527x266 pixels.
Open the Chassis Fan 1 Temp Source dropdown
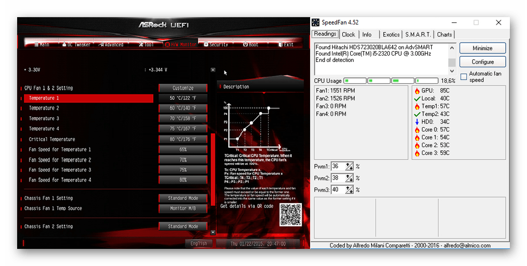pos(183,208)
